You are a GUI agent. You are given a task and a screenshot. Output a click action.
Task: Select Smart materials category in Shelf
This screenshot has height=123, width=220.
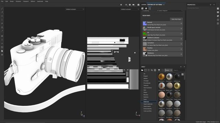[148, 104]
